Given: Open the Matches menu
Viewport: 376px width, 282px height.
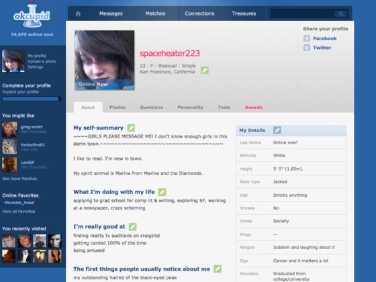Looking at the screenshot, I should tap(155, 13).
